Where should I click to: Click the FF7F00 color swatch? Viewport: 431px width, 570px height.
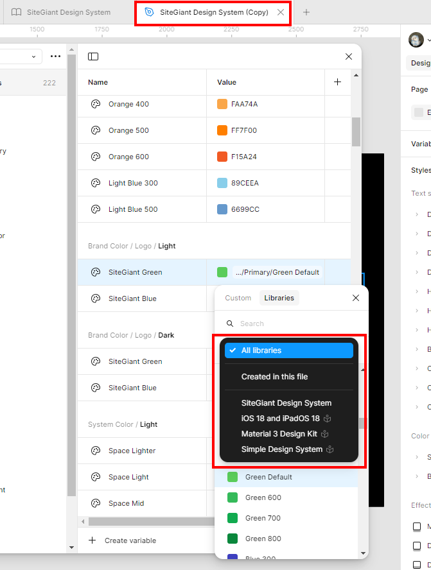(222, 130)
